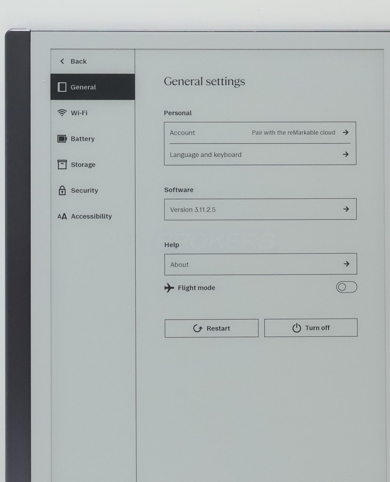Select the Accessibility AA icon
The width and height of the screenshot is (390, 482).
62,216
